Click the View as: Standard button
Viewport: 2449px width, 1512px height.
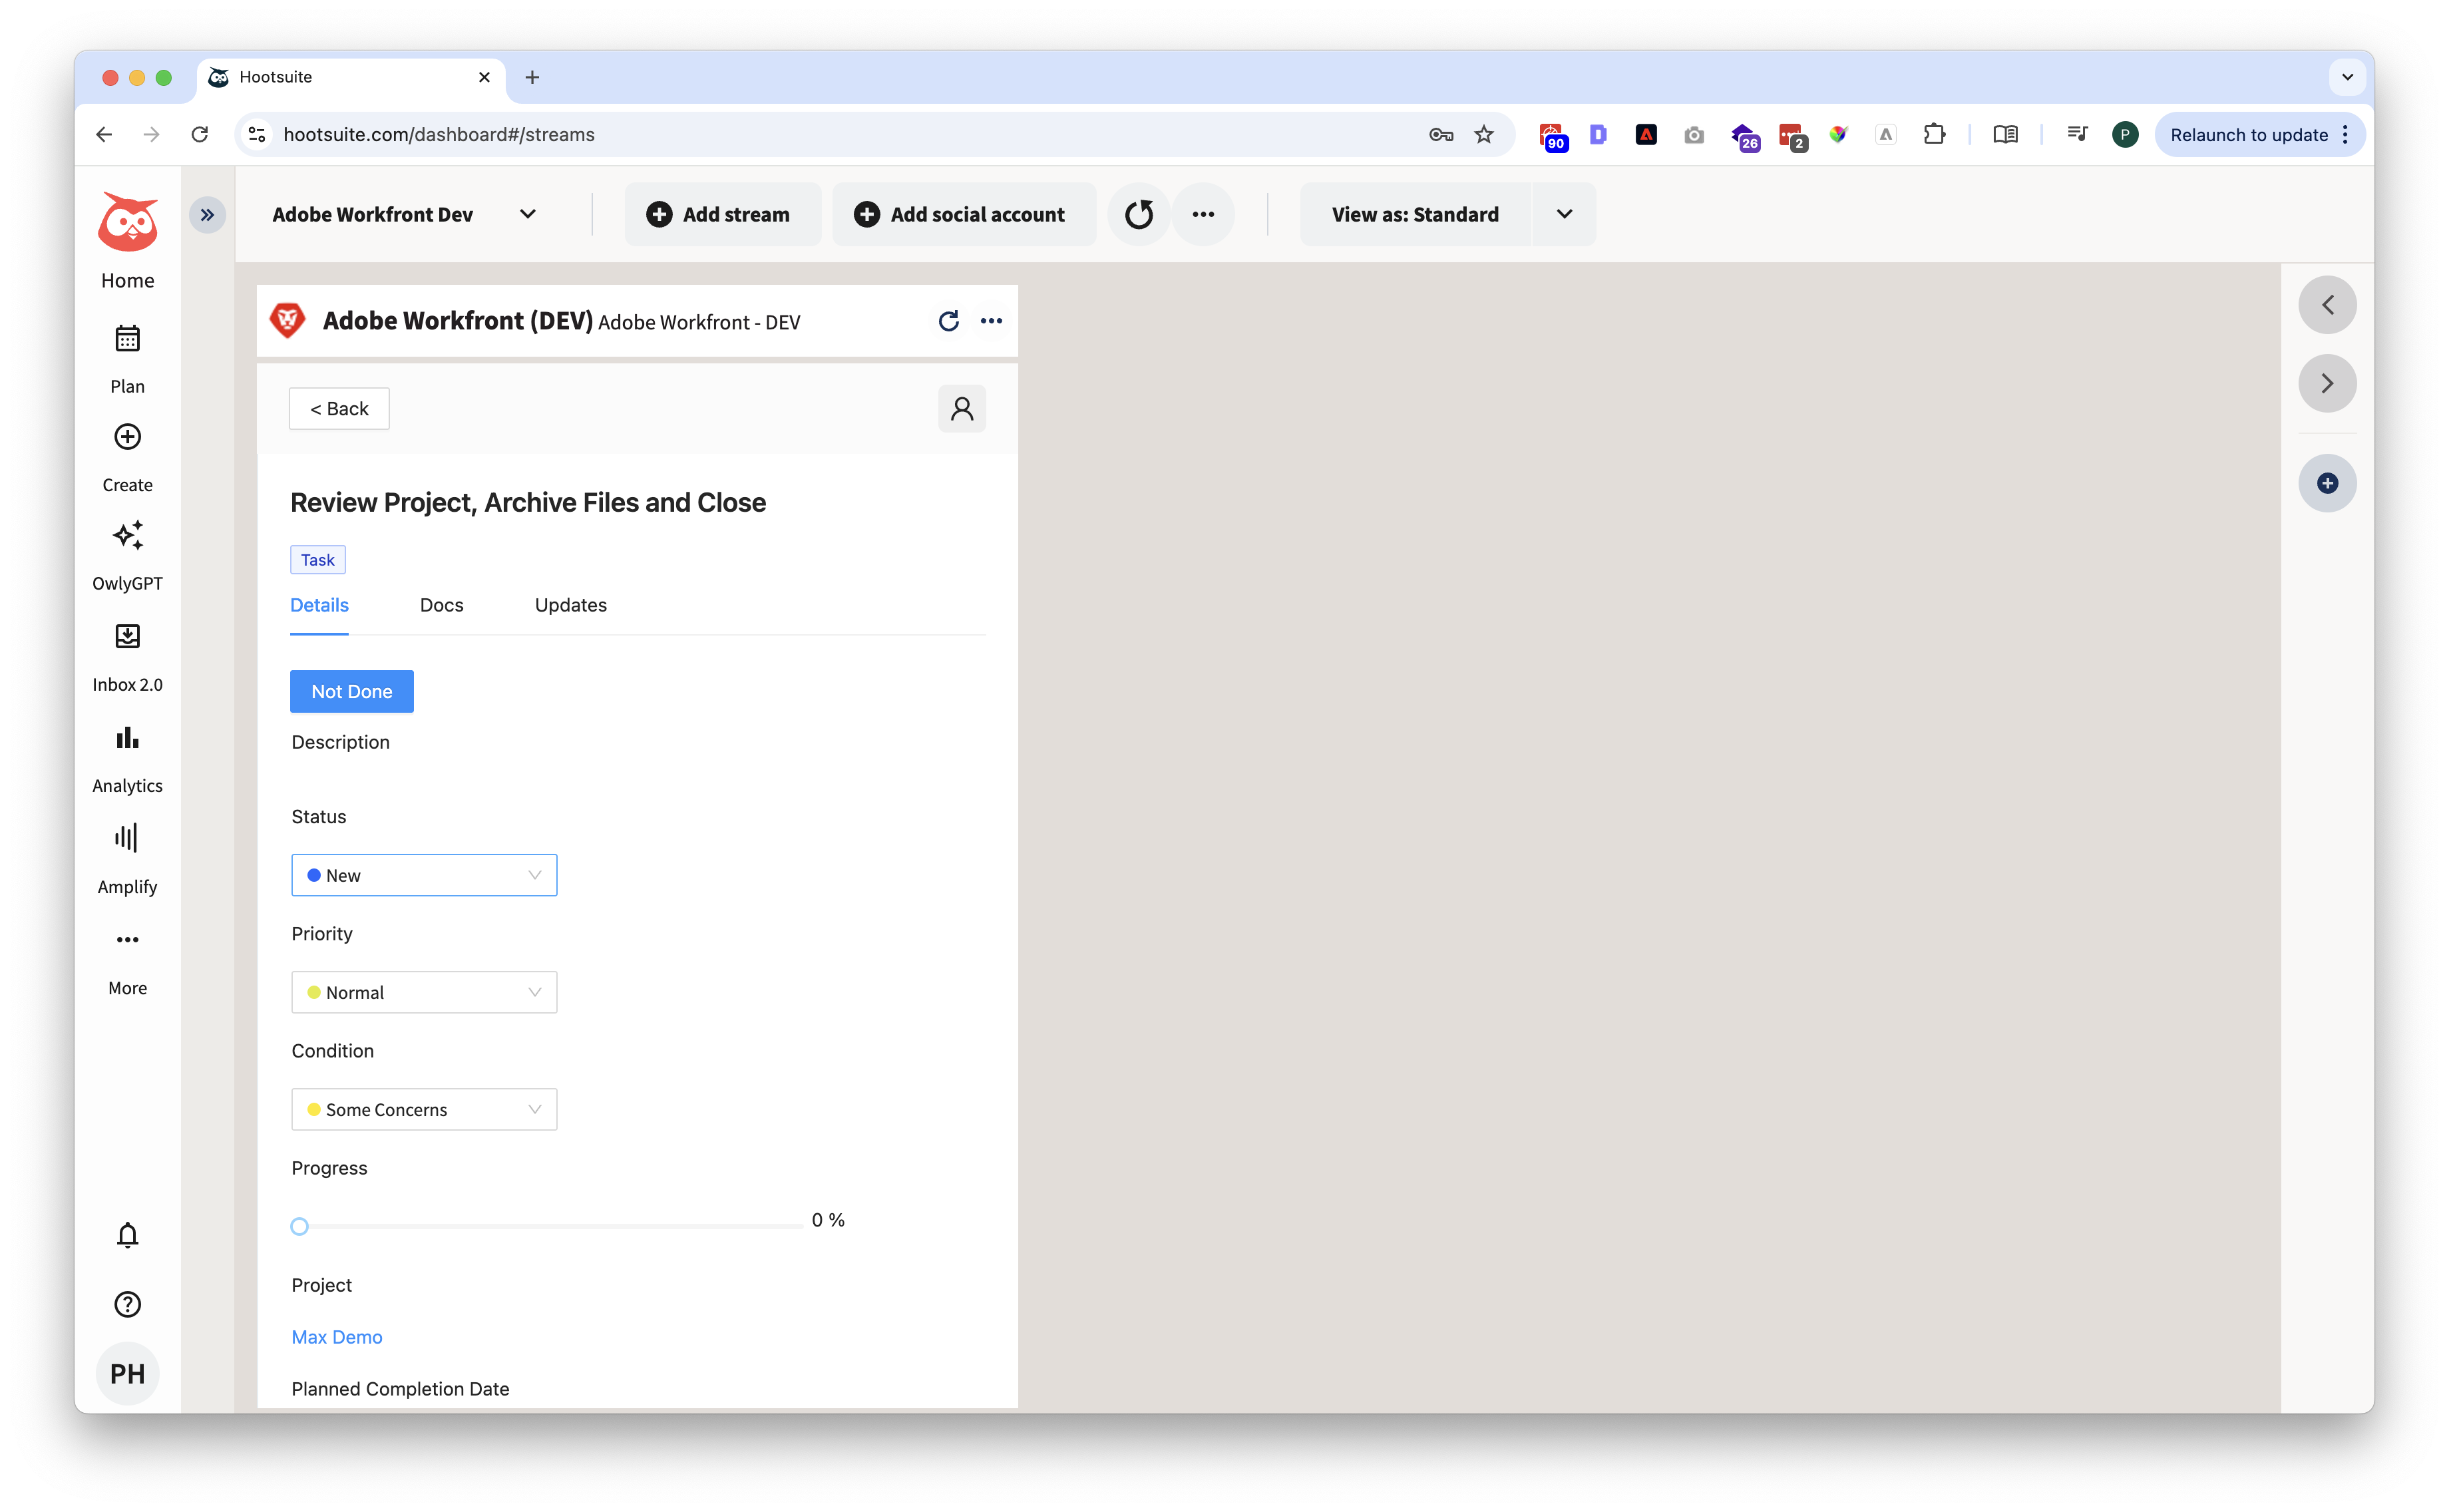point(1415,215)
